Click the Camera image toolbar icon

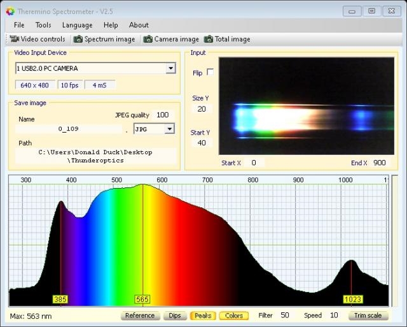coord(148,40)
